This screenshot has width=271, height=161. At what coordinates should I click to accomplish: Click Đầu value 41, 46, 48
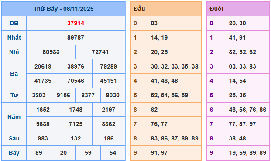[x=165, y=81]
